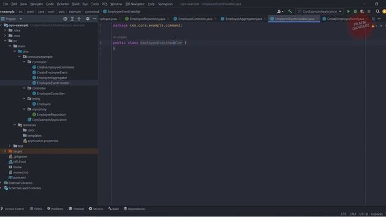Open the TODO tool window
Image resolution: width=386 pixels, height=217 pixels.
click(36, 209)
